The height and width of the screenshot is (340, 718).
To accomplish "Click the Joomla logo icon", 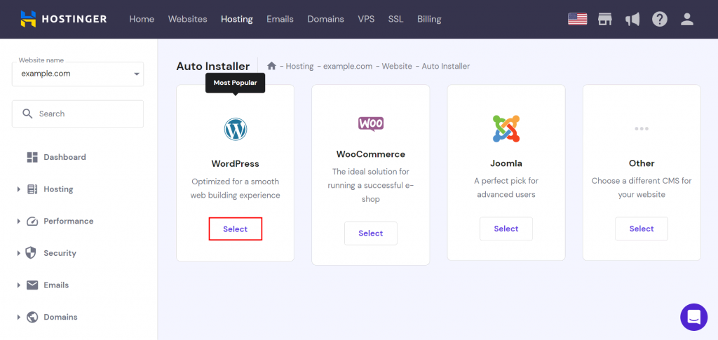I will pos(506,128).
